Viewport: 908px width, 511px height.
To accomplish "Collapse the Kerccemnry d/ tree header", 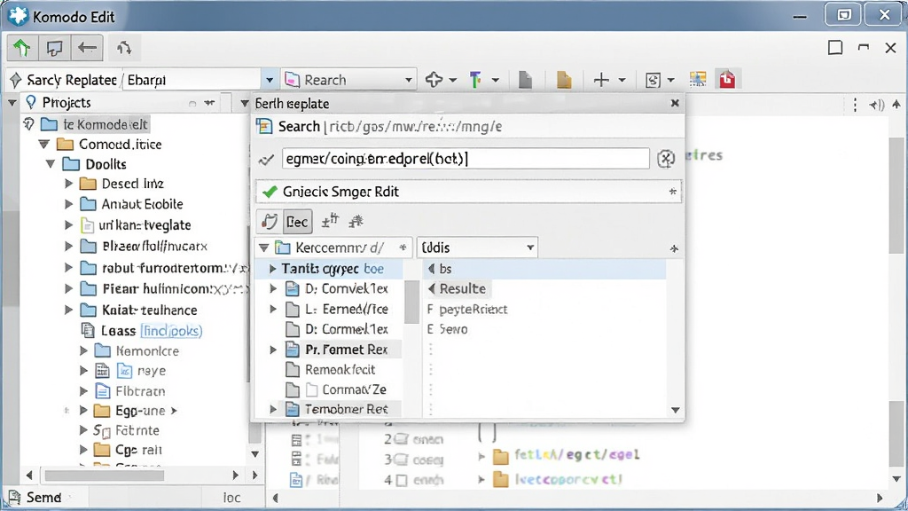I will coord(263,248).
